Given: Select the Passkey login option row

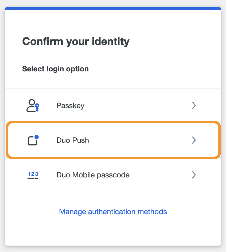Looking at the screenshot, I should [x=113, y=105].
